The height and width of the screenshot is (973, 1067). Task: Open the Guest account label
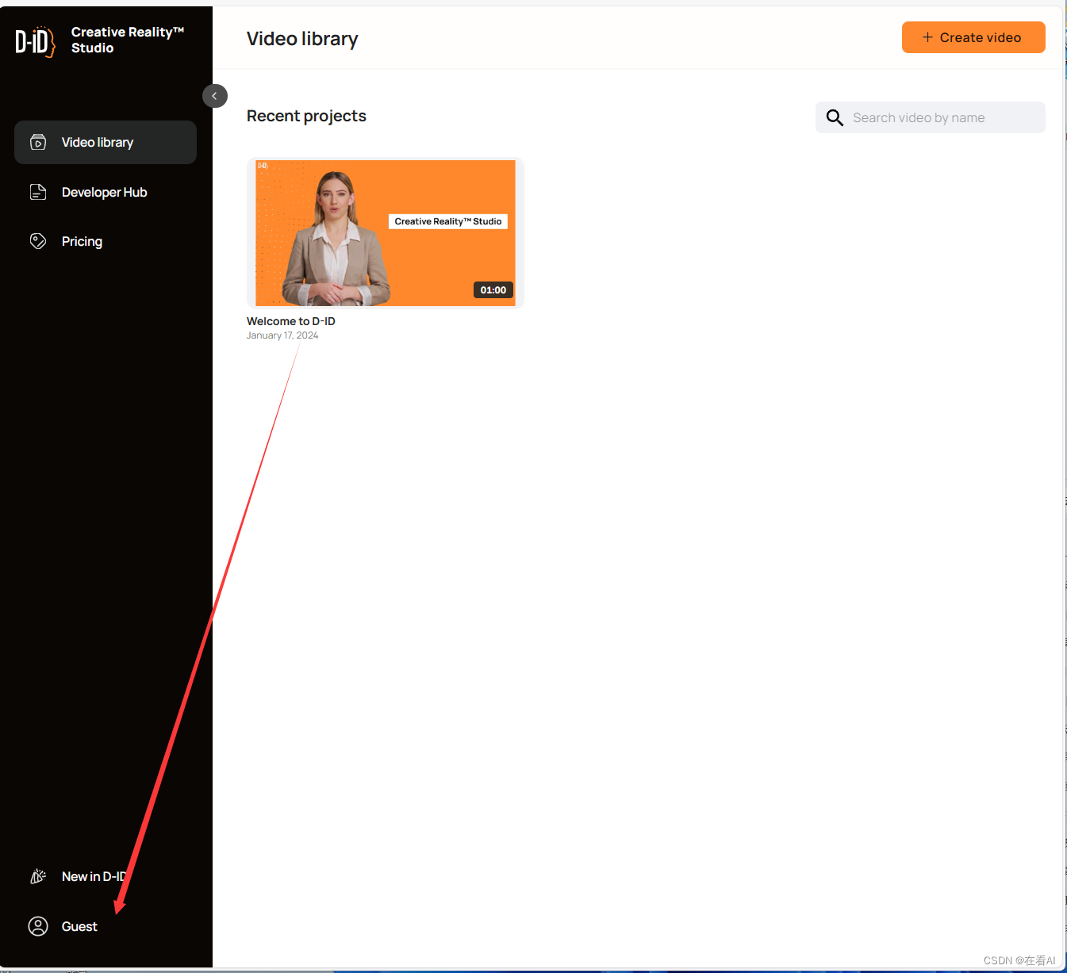[x=79, y=926]
